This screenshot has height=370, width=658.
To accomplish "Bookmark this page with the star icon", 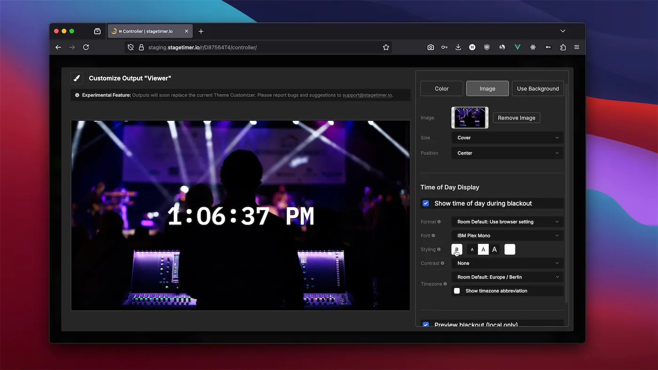I will (386, 47).
